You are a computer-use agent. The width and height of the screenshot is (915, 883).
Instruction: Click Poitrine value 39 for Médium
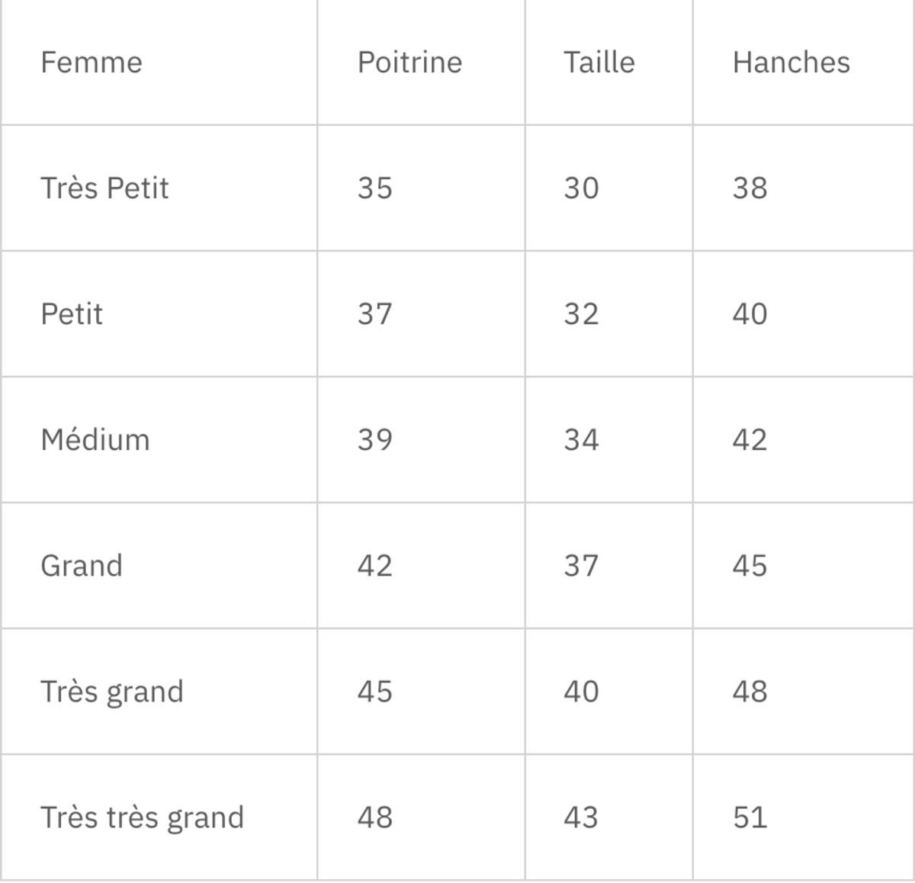(x=374, y=440)
